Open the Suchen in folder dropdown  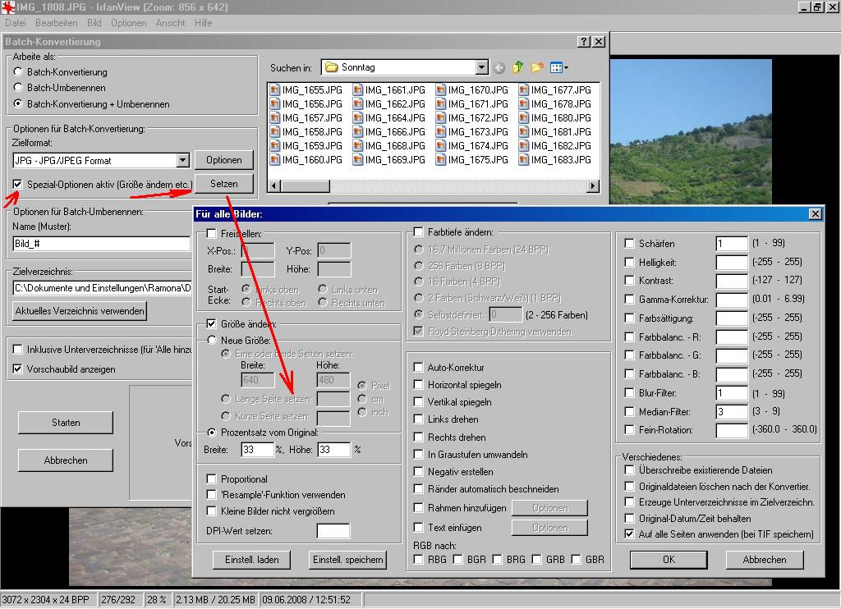(481, 67)
